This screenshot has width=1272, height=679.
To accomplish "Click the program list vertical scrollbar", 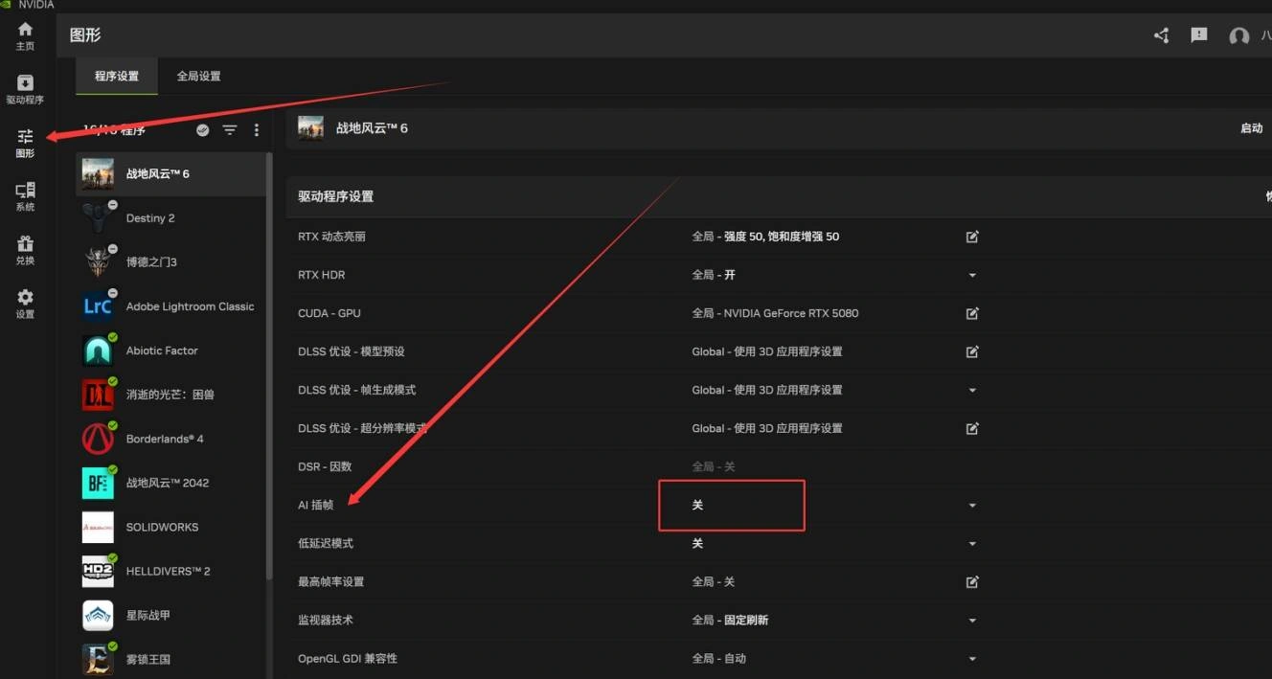I will click(x=269, y=383).
